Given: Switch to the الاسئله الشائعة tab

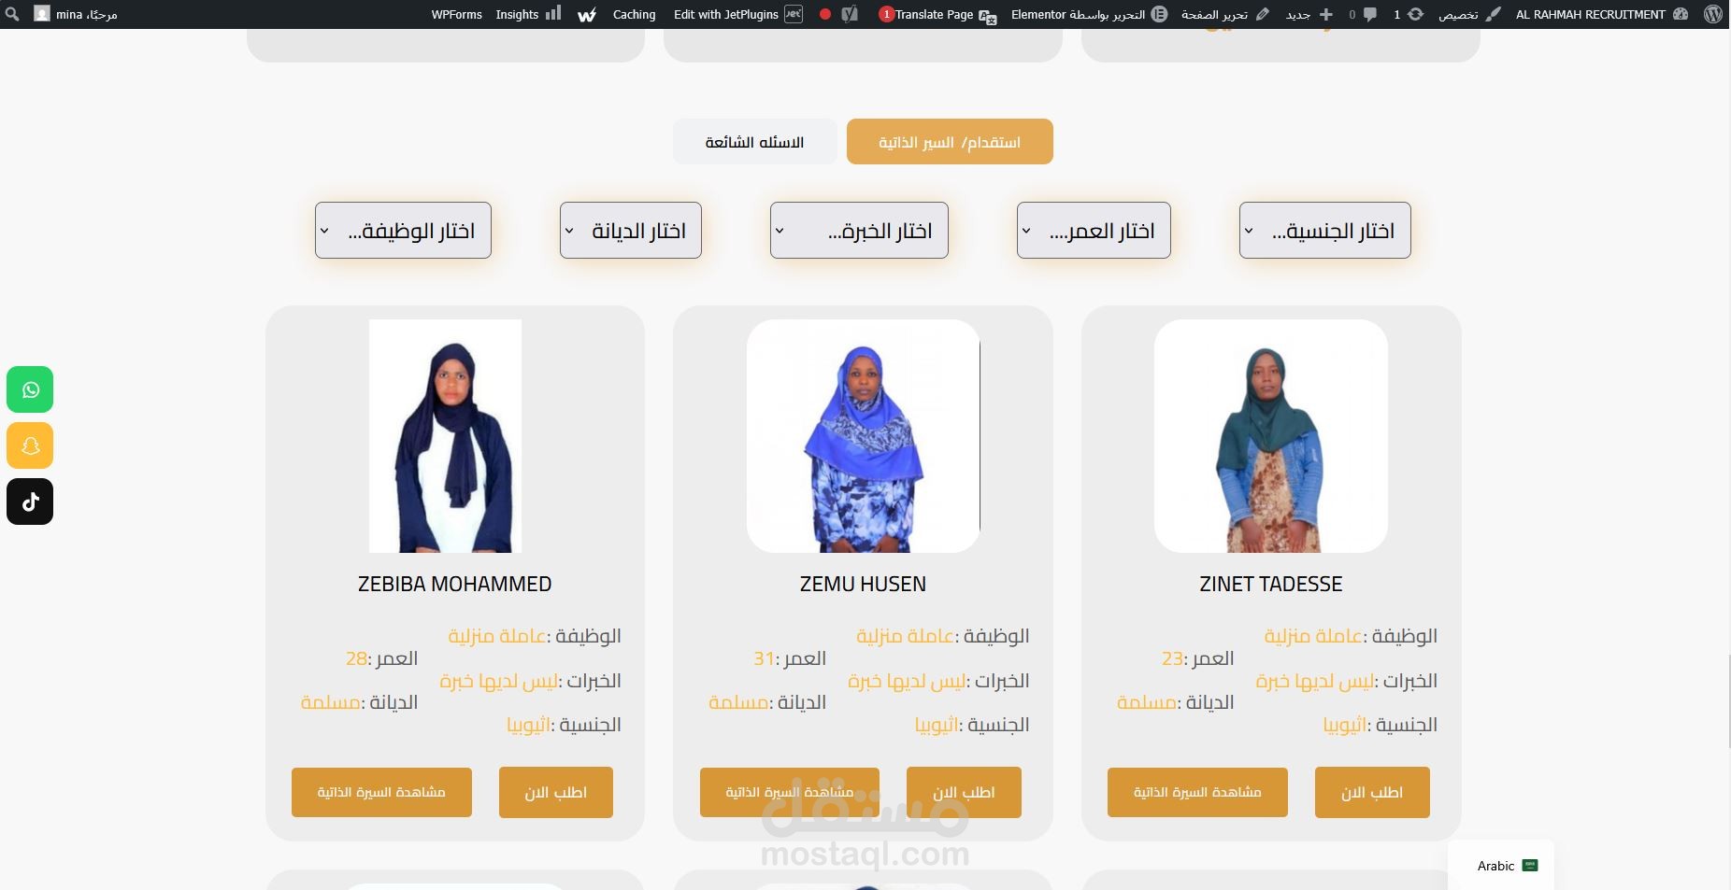Looking at the screenshot, I should click(x=754, y=142).
